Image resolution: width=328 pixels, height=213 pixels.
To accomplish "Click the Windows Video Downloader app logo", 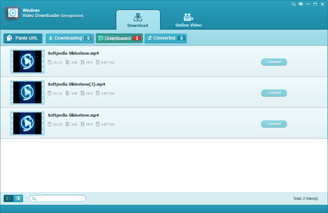I will (13, 13).
